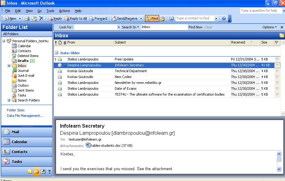This screenshot has width=285, height=181.
Task: Open the Drafts folder
Action: pos(23,60)
